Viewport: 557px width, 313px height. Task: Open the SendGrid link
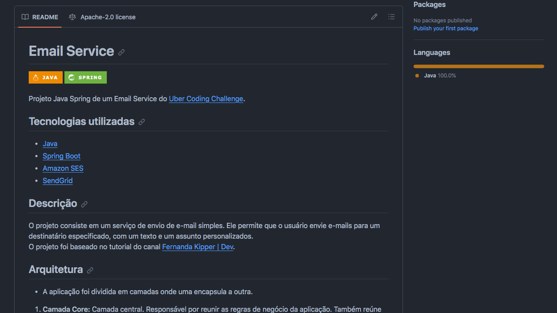coord(58,181)
